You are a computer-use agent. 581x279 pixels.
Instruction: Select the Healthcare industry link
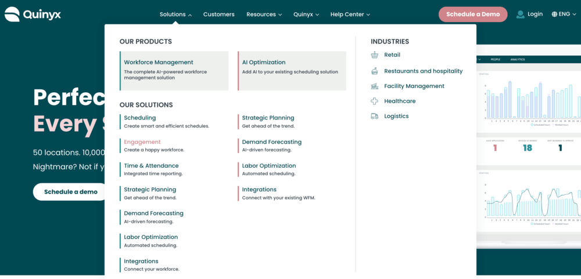[x=400, y=101]
